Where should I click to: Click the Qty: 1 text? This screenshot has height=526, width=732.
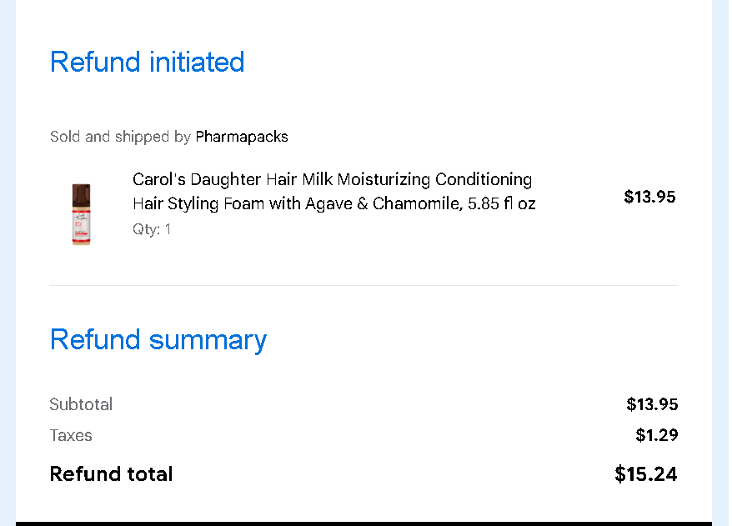click(x=152, y=229)
